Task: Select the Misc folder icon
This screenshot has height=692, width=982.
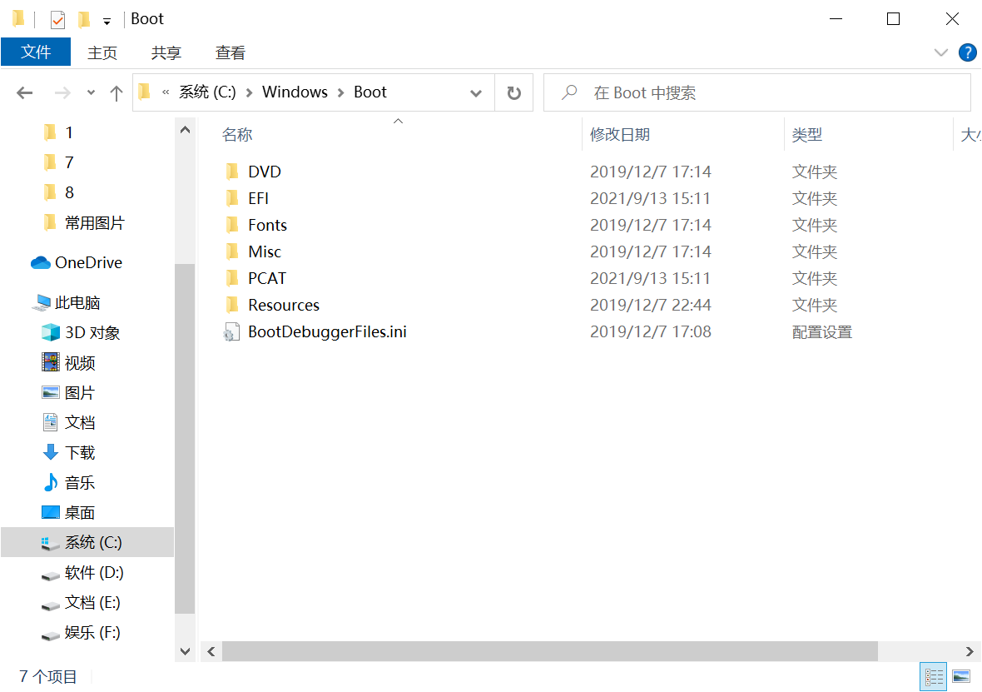Action: click(x=231, y=251)
